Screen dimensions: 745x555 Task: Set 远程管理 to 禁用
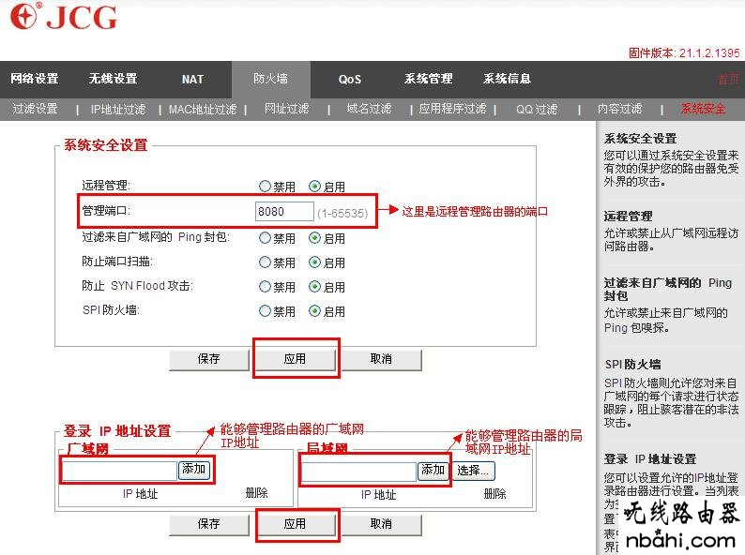[265, 187]
